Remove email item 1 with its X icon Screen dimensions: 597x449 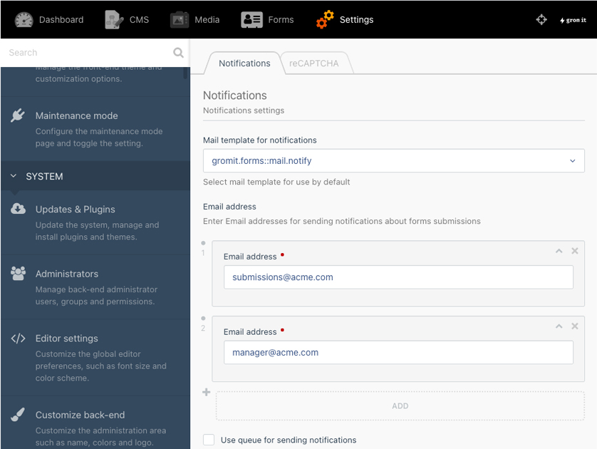pos(574,251)
